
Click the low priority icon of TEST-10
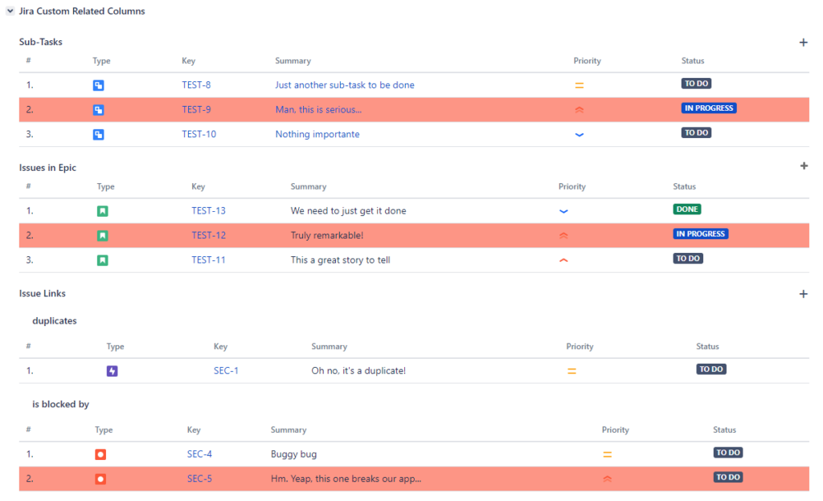(x=579, y=135)
